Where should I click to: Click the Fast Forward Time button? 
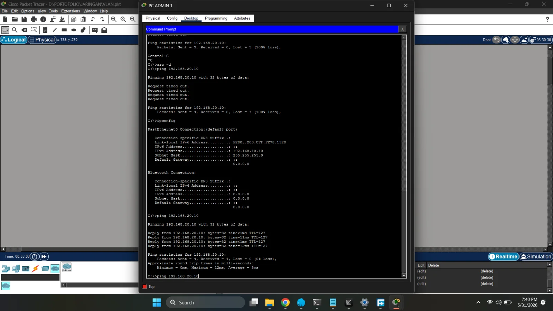point(44,256)
